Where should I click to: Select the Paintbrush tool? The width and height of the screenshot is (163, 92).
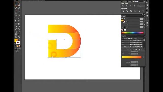[x=19, y=13]
